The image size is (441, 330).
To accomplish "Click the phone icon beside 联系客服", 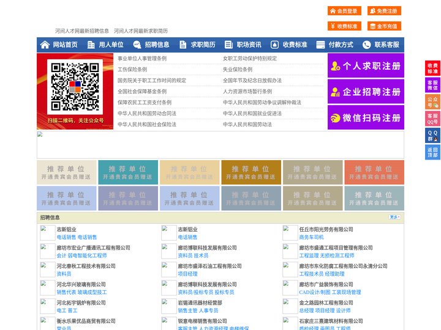I will click(366, 45).
